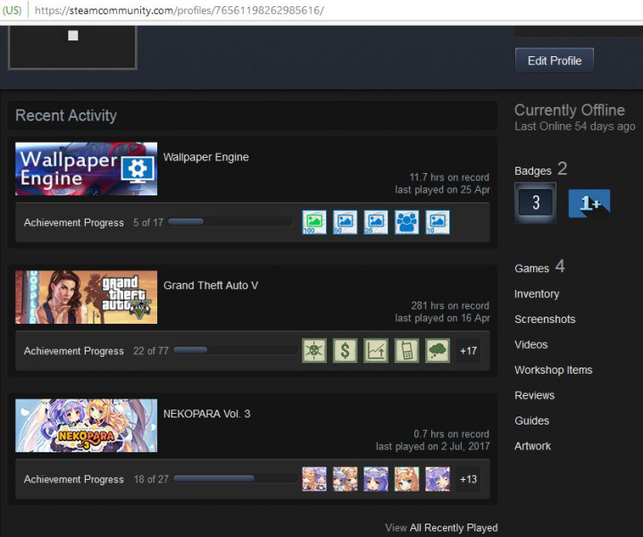Click the browser address bar URL

(x=179, y=11)
